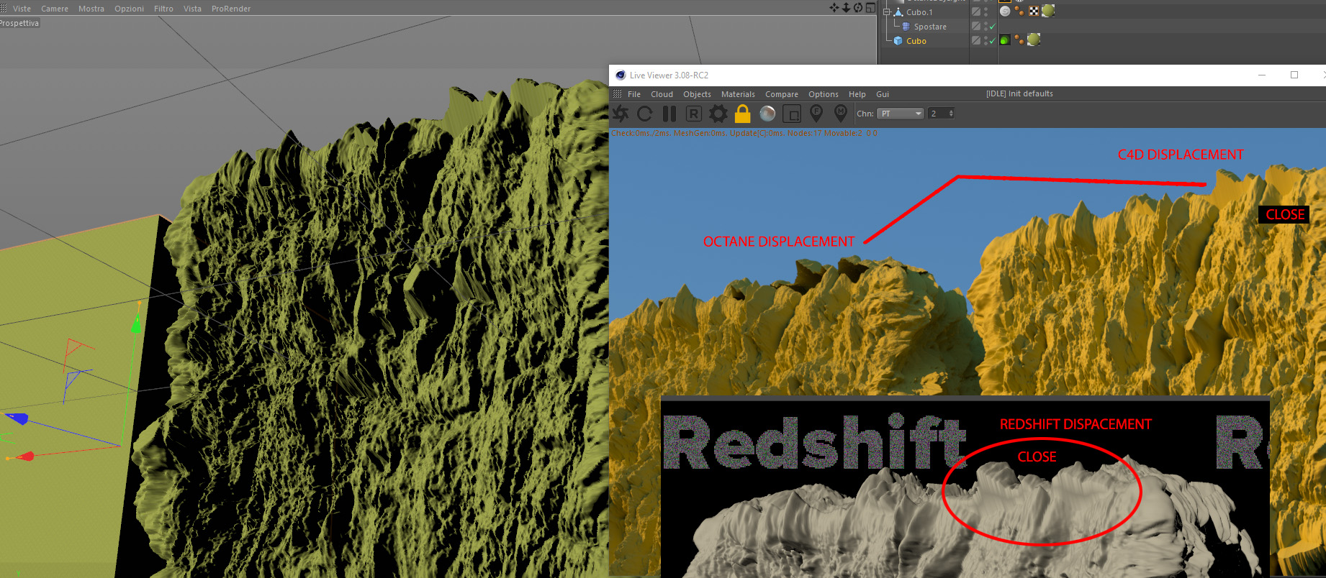This screenshot has width=1326, height=578.
Task: Click the Prospettiva viewport label
Action: tap(19, 23)
